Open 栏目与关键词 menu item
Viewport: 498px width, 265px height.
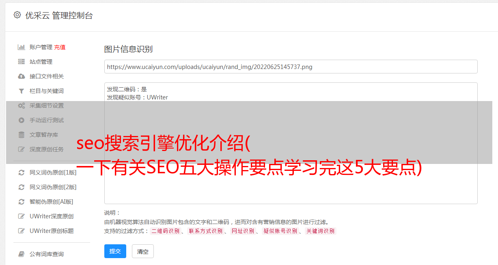(x=47, y=91)
